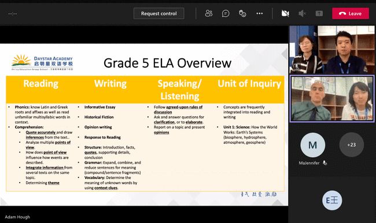Open the More actions ellipsis menu
The height and width of the screenshot is (223, 376).
tap(260, 13)
